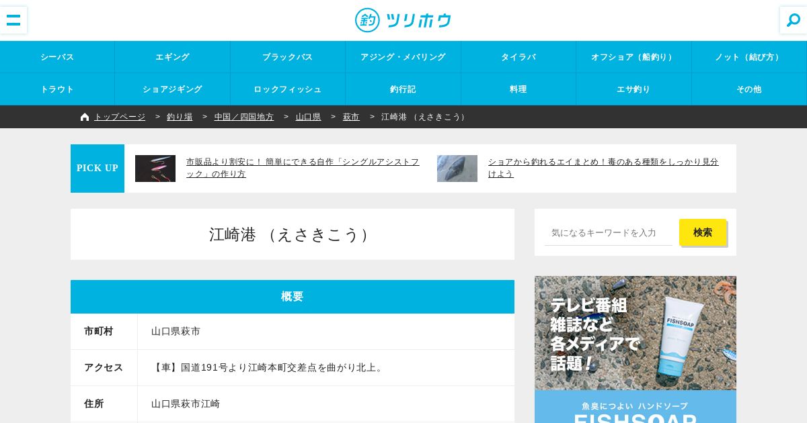This screenshot has width=807, height=423.
Task: Go to 萩市 breadcrumb link
Action: click(x=351, y=117)
